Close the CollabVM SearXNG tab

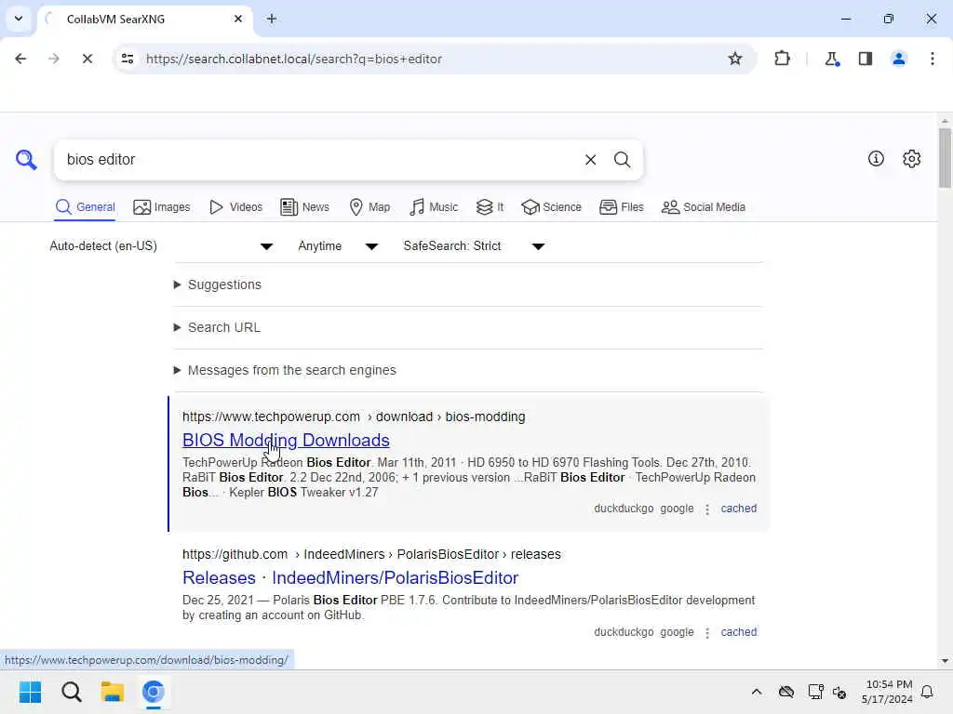[238, 19]
